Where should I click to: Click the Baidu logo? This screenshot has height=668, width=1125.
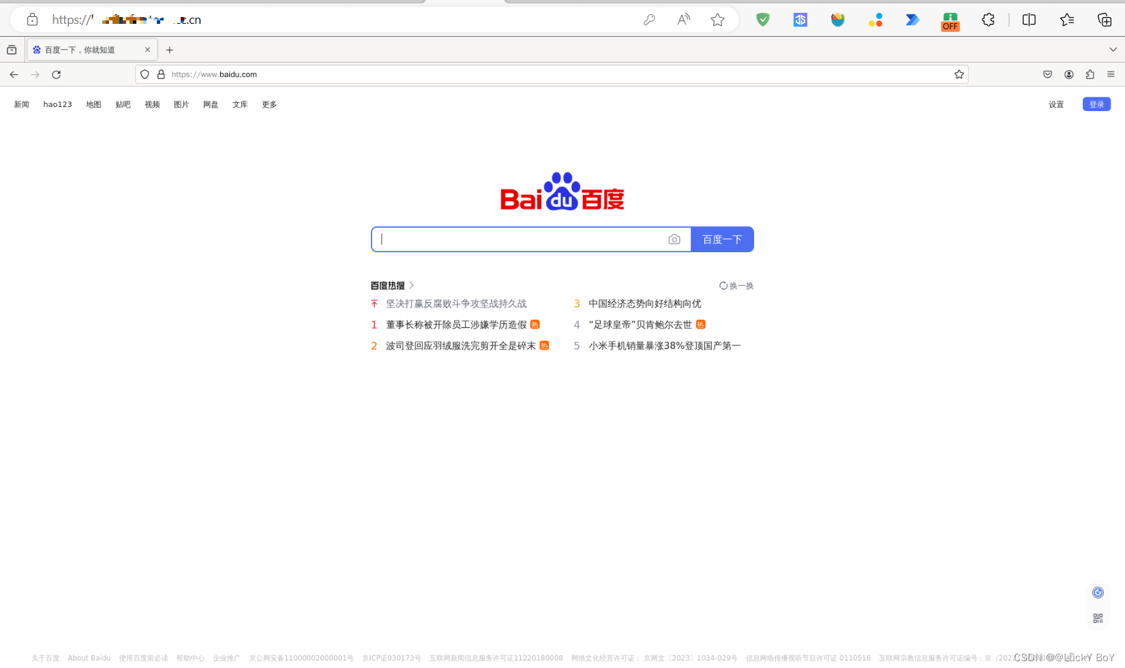pos(562,192)
